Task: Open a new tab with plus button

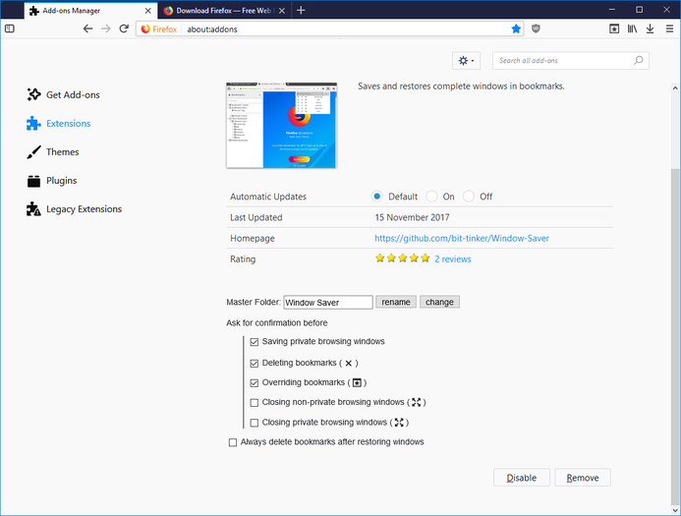Action: coord(301,10)
